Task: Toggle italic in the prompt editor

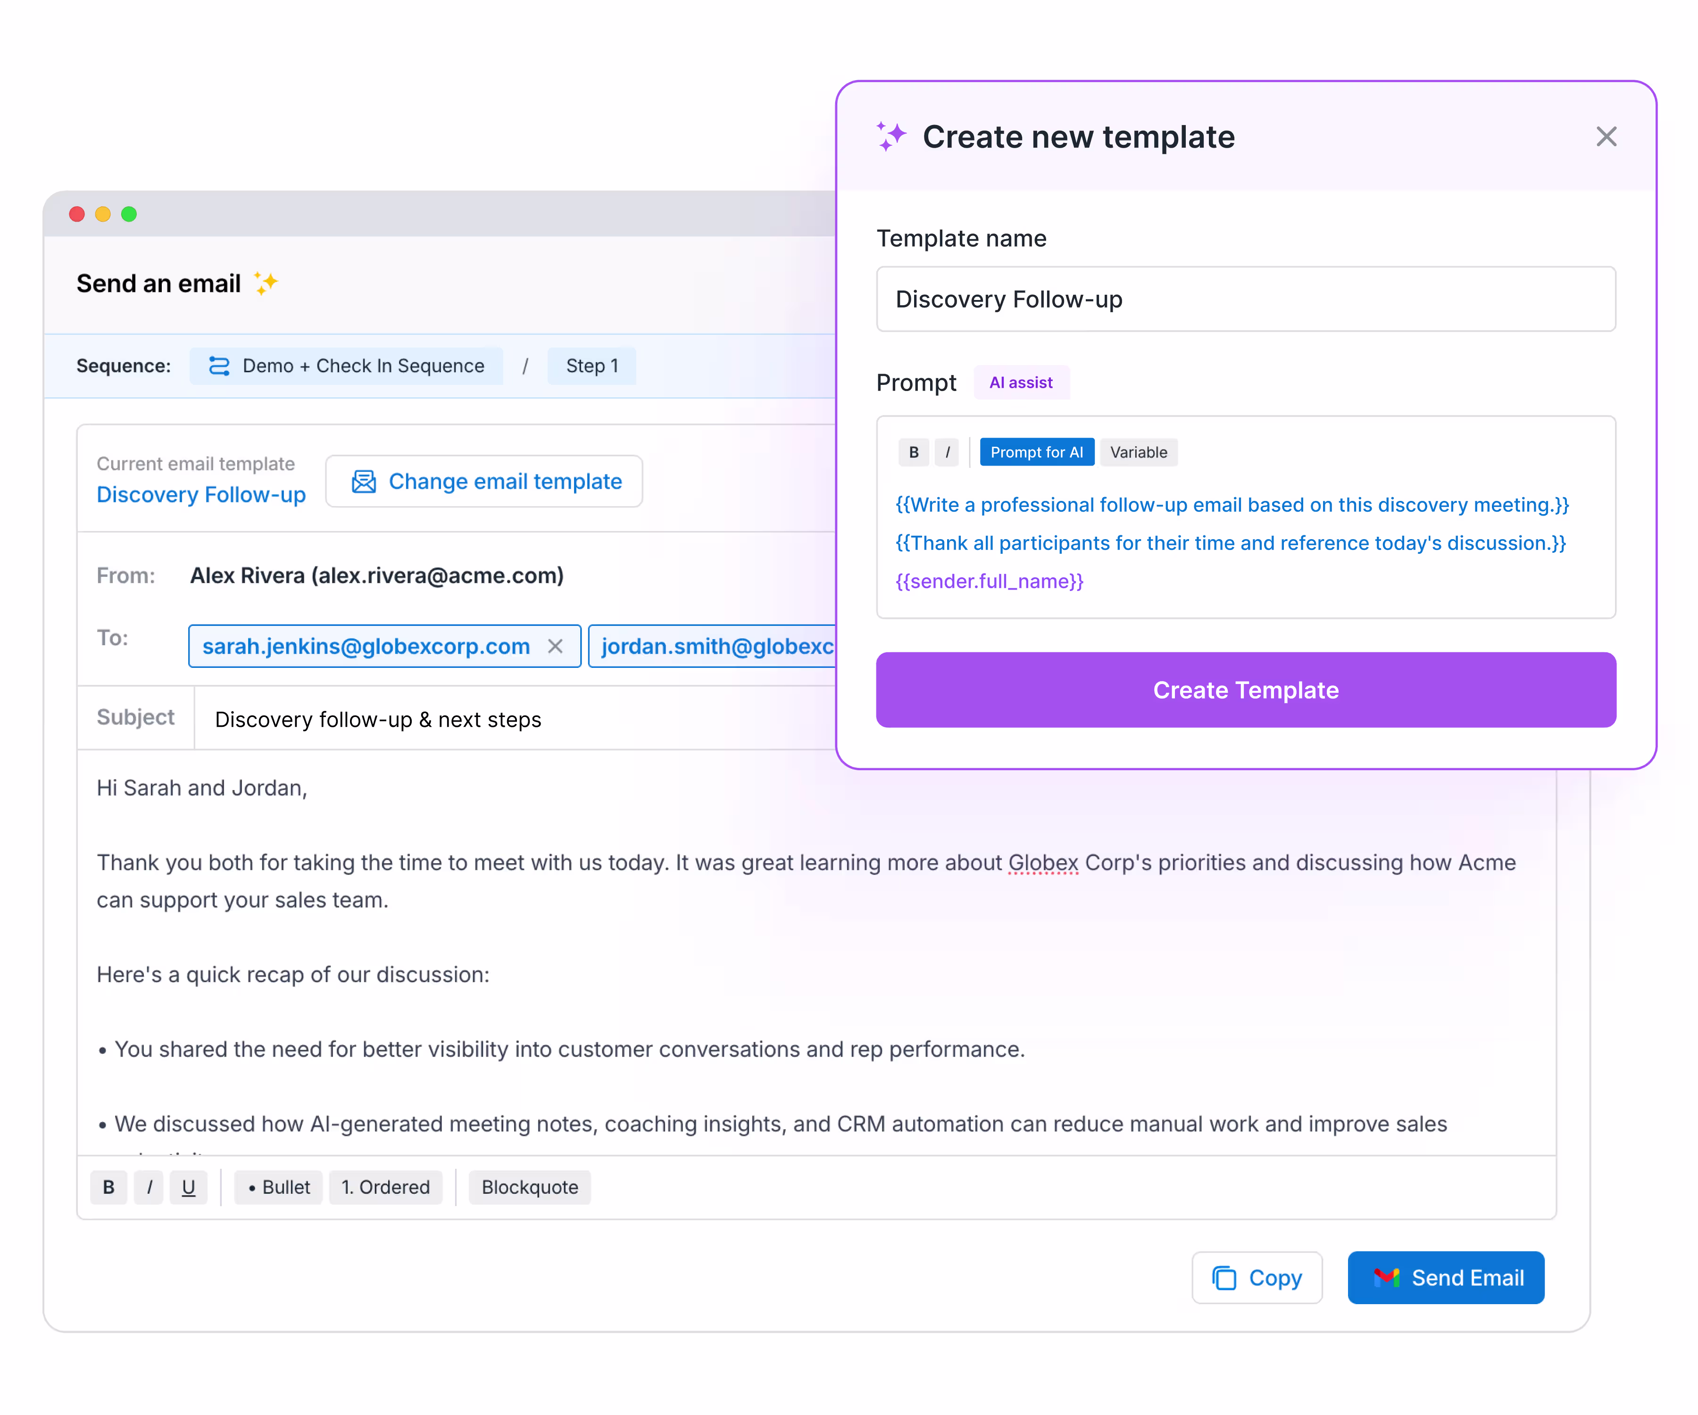Action: (x=947, y=452)
